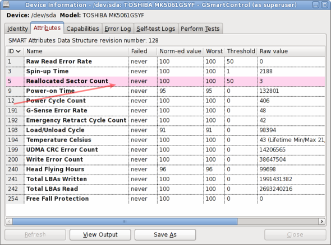Select the Free Fall Protection row
The image size is (331, 245).
tap(165, 199)
